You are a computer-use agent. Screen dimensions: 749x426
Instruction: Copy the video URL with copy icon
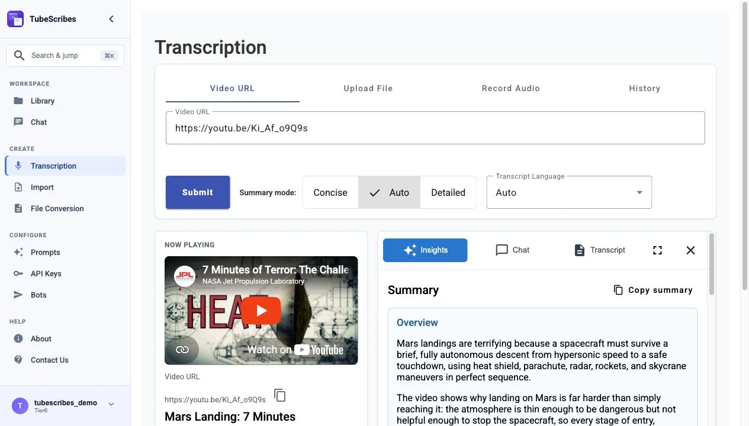coord(280,395)
